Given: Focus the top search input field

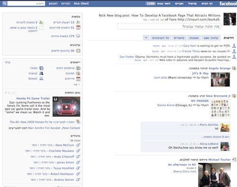Looking at the screenshot, I should (26, 3).
